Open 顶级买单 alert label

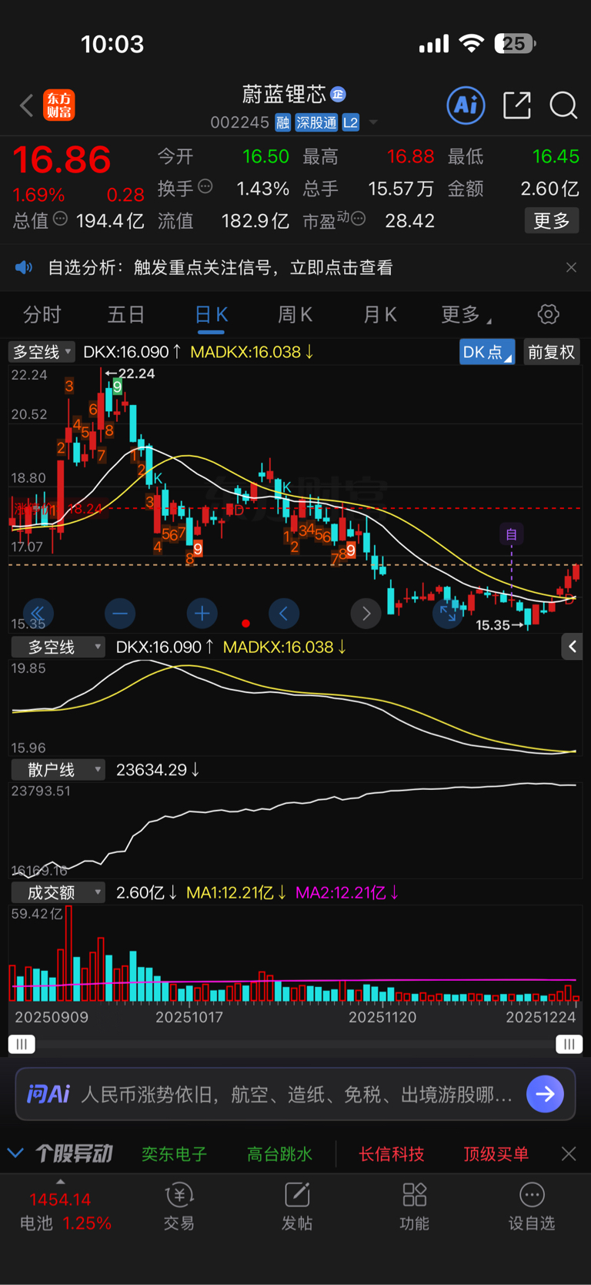tap(496, 1153)
